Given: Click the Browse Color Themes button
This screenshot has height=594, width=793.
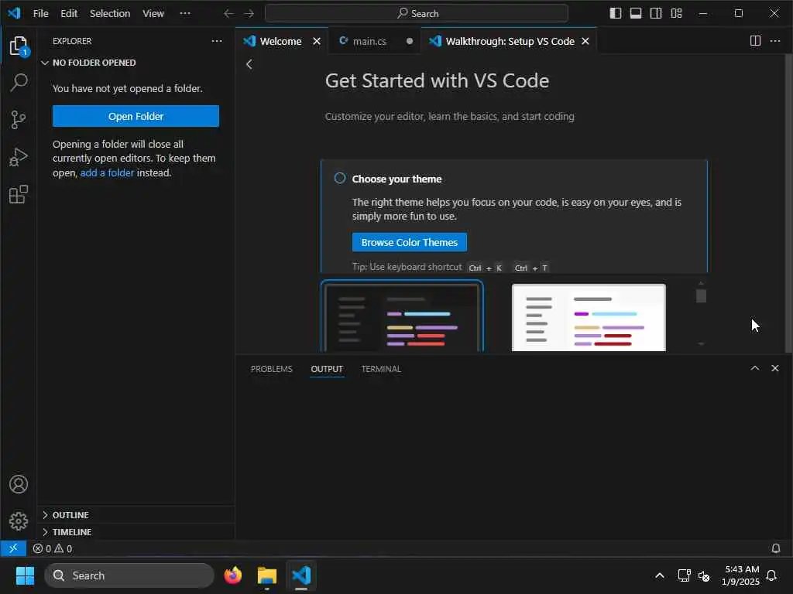Looking at the screenshot, I should point(409,242).
